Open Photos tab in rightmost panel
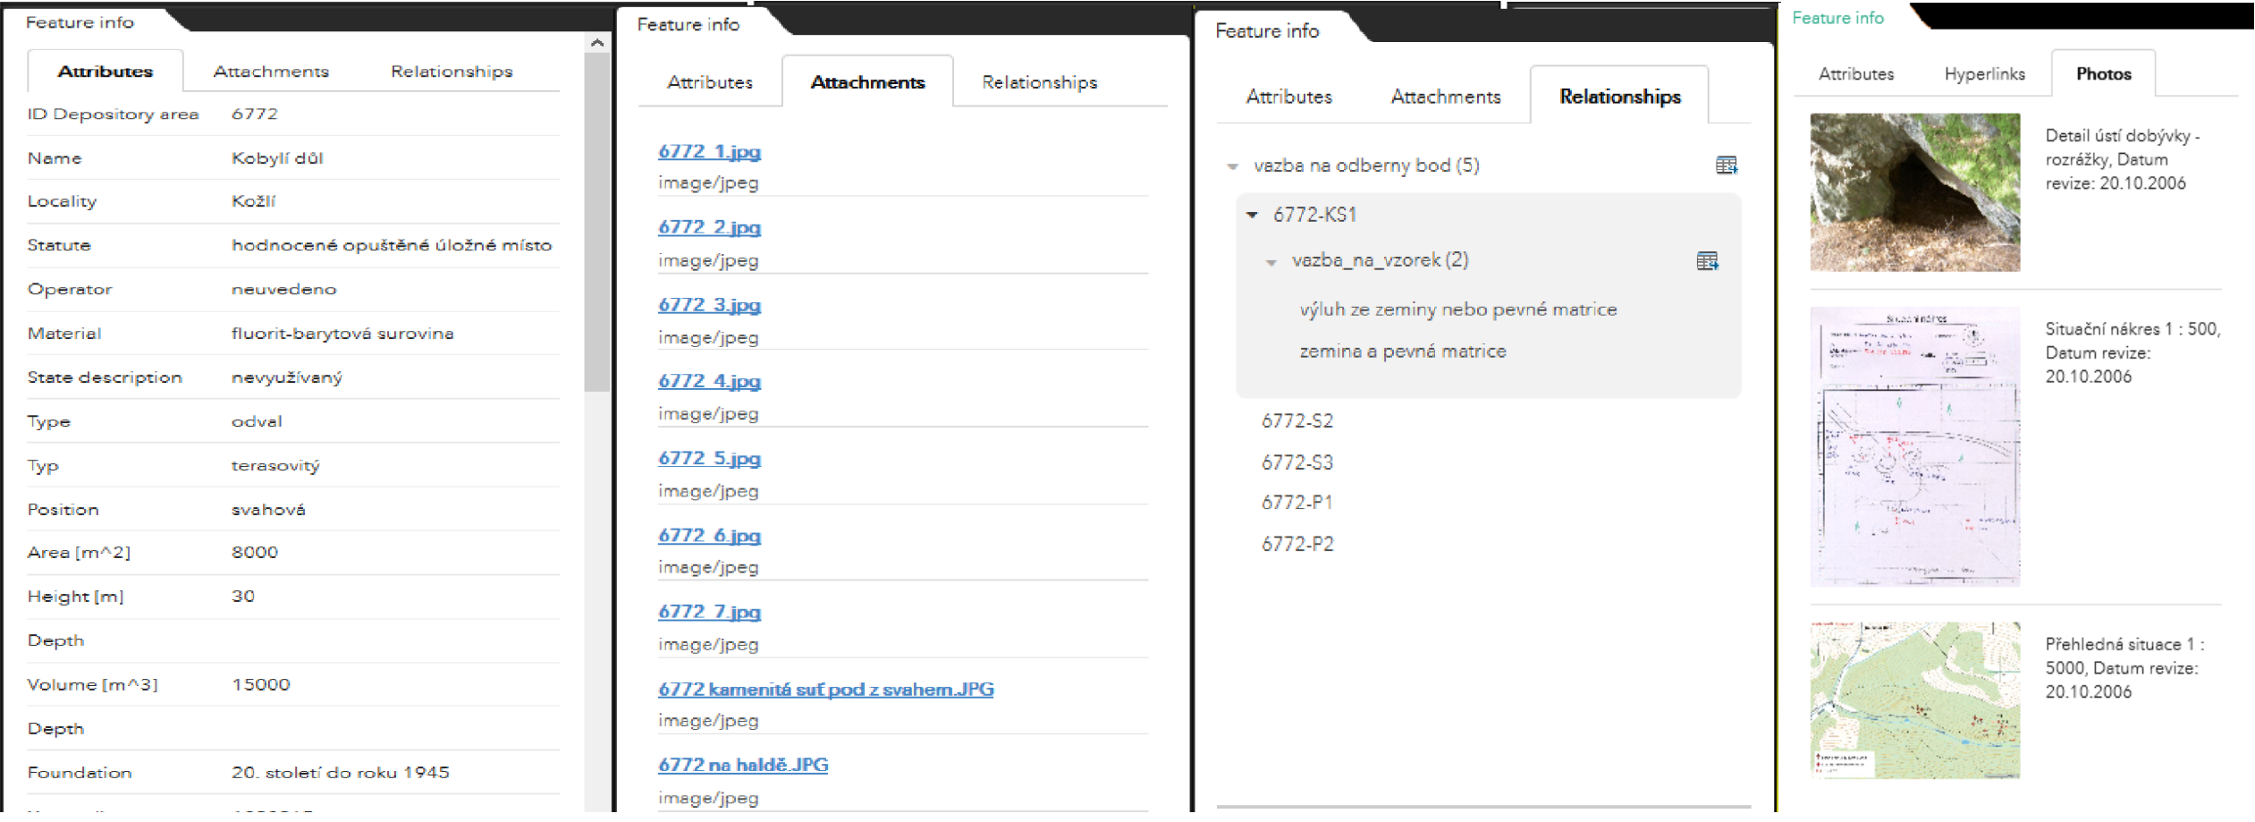 [x=2103, y=74]
